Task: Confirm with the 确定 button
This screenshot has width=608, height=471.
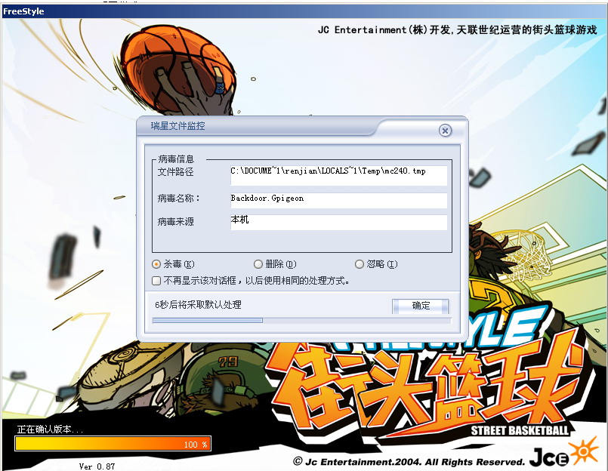Action: pos(421,306)
